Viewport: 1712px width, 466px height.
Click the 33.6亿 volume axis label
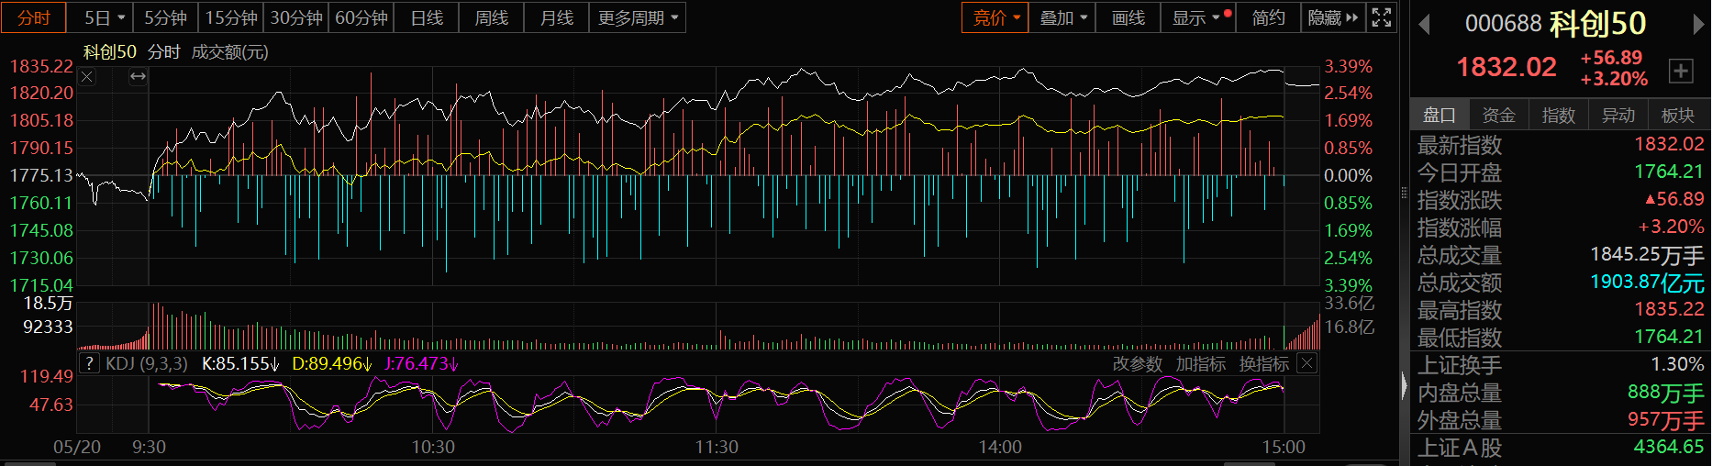pos(1349,304)
